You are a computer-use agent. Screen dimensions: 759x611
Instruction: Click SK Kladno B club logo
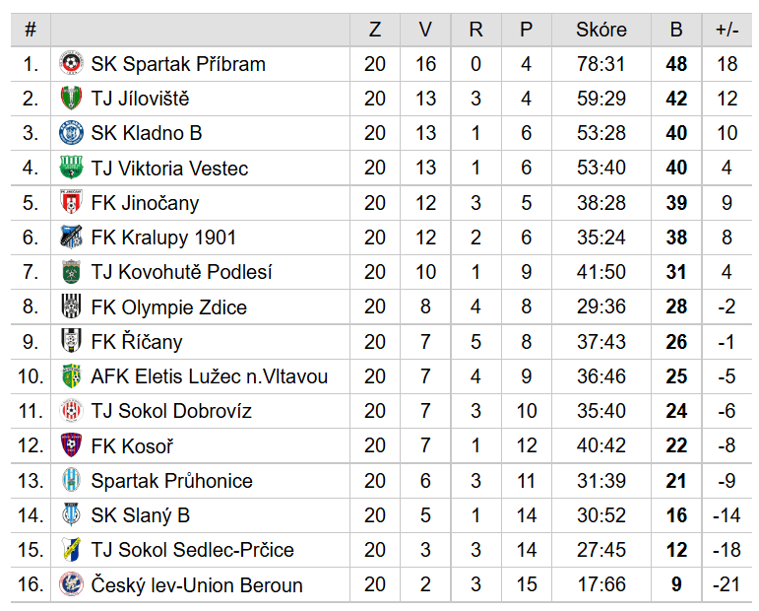point(71,133)
